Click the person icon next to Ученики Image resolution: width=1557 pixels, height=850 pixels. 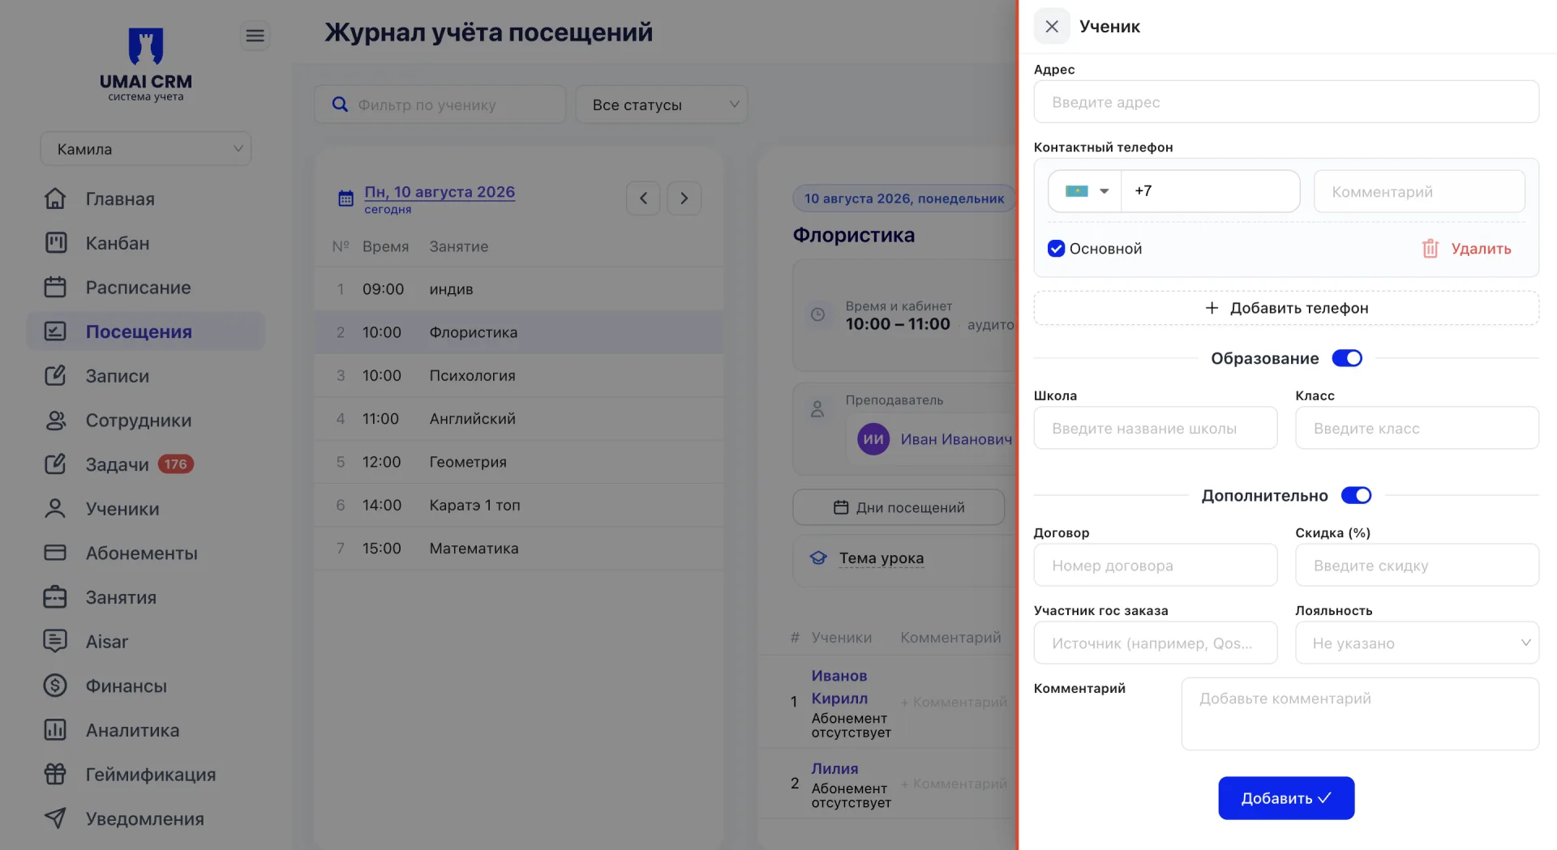coord(55,508)
